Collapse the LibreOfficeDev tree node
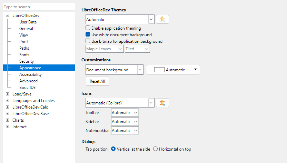The image size is (287, 163). (7, 16)
